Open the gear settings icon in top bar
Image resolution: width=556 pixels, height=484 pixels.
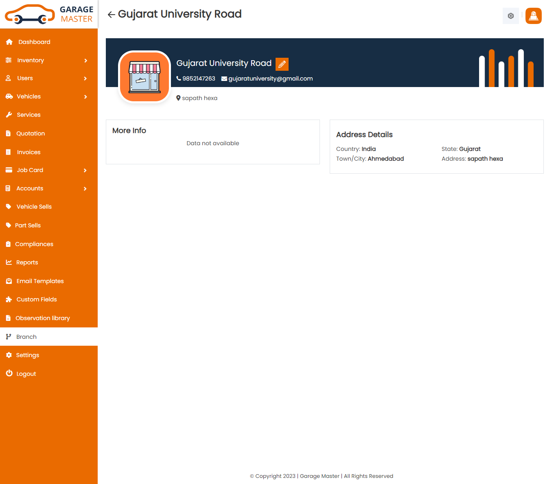510,16
